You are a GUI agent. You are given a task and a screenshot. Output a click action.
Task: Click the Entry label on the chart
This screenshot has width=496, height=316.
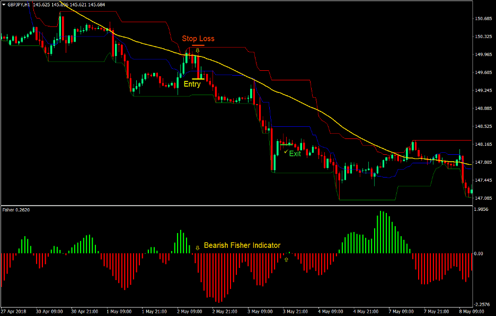coord(192,84)
